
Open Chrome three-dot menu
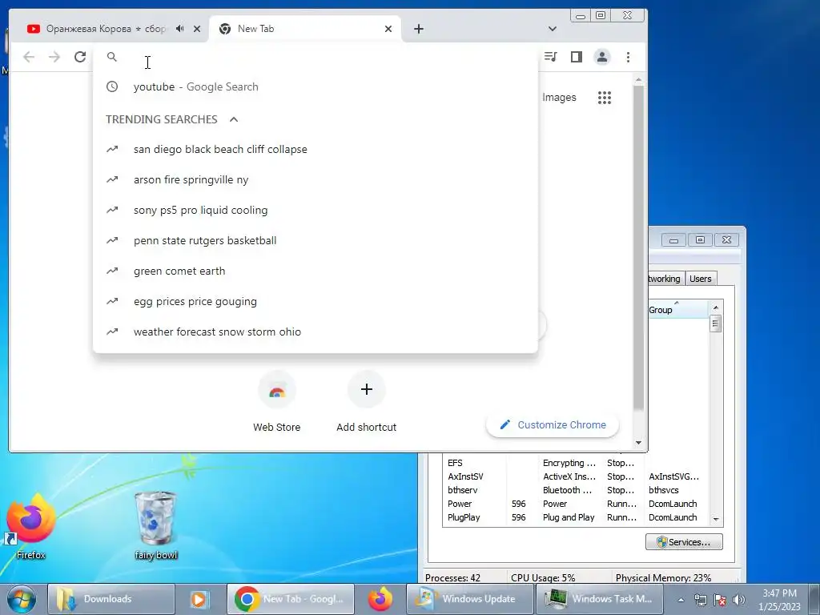(628, 57)
